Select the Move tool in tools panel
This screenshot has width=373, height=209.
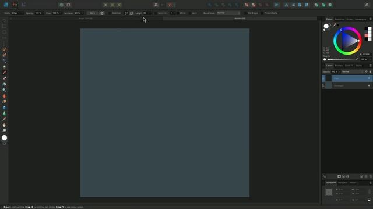pyautogui.click(x=4, y=20)
